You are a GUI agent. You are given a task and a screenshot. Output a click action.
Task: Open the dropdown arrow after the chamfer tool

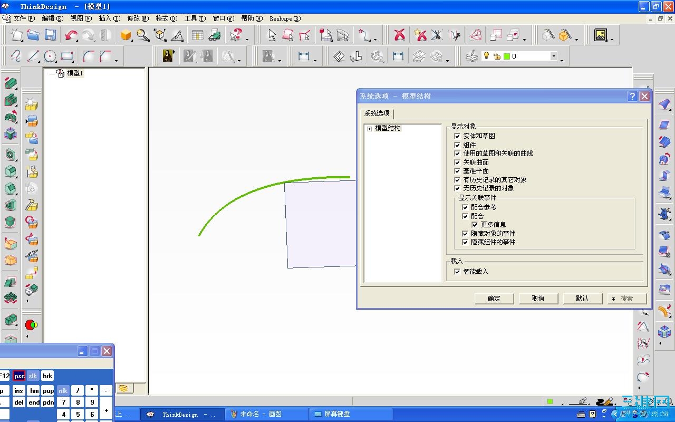point(116,60)
